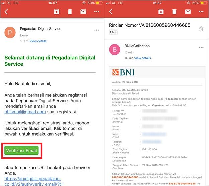Tap back arrow in BNI eCollection screen
Screen dimensions: 209x186
tap(111, 12)
